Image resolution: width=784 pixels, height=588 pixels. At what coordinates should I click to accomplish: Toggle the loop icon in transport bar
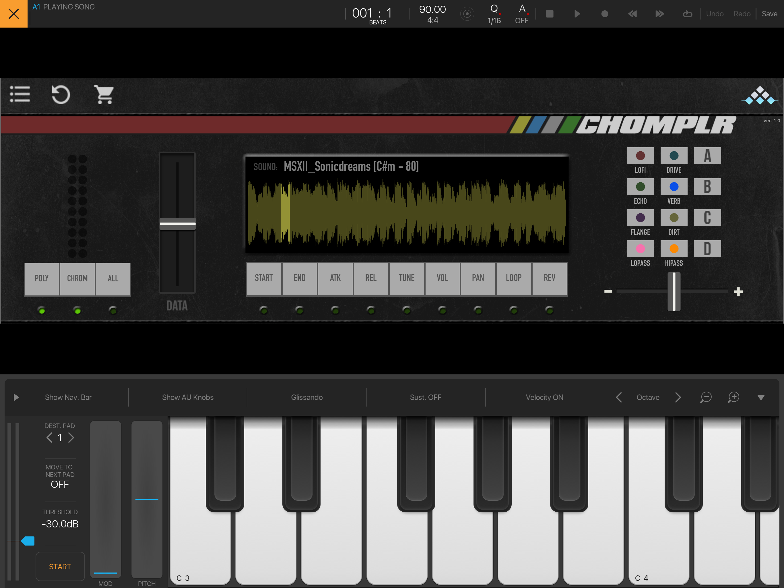point(687,14)
